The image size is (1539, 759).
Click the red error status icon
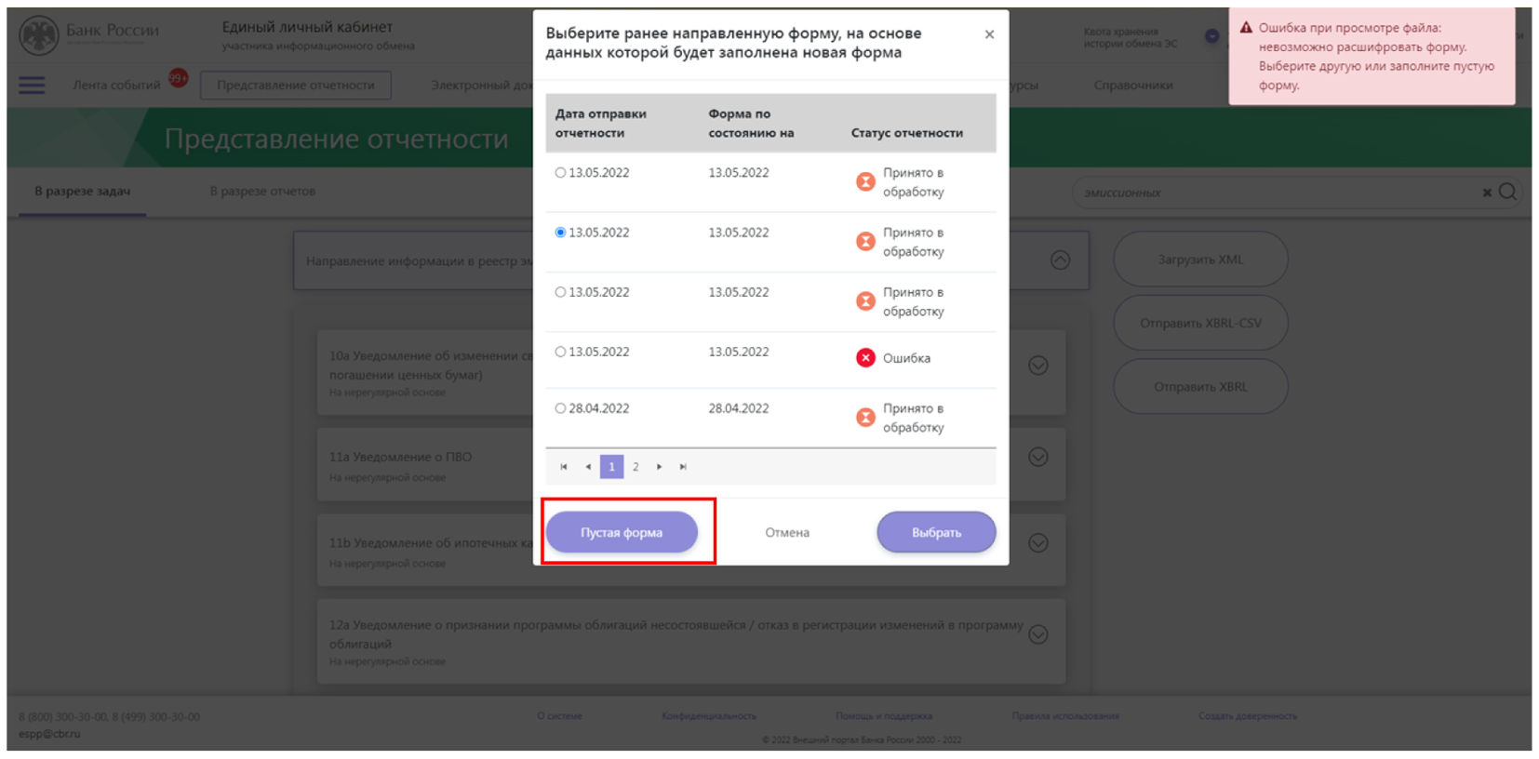tap(865, 358)
